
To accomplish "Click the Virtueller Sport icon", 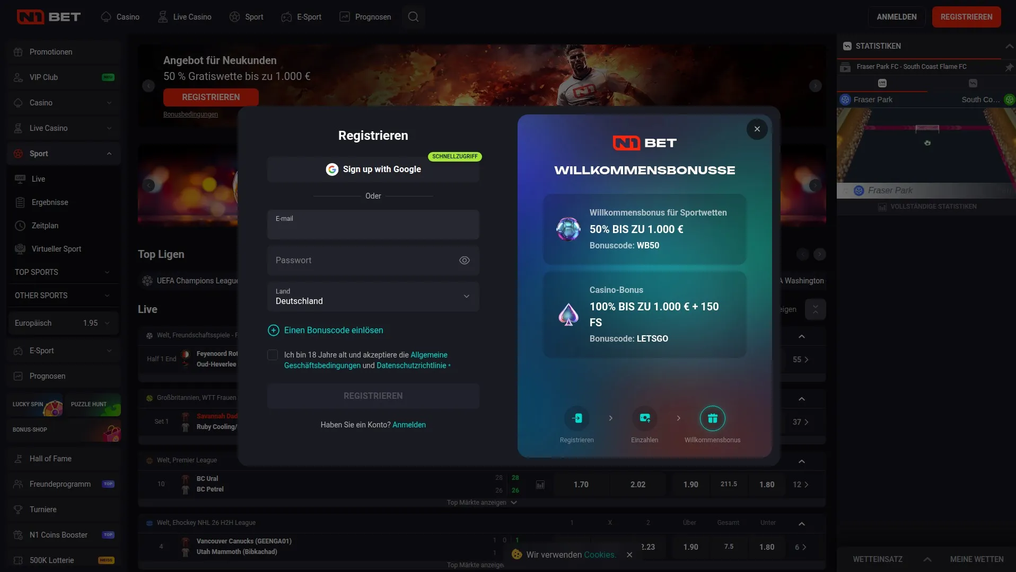I will (20, 249).
